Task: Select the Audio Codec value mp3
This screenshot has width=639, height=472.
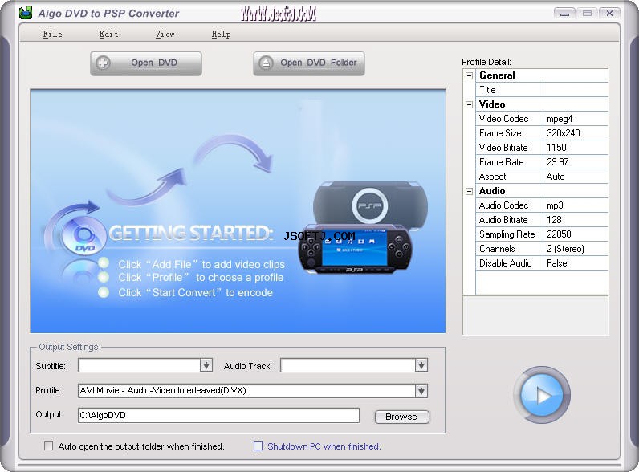Action: pyautogui.click(x=576, y=205)
